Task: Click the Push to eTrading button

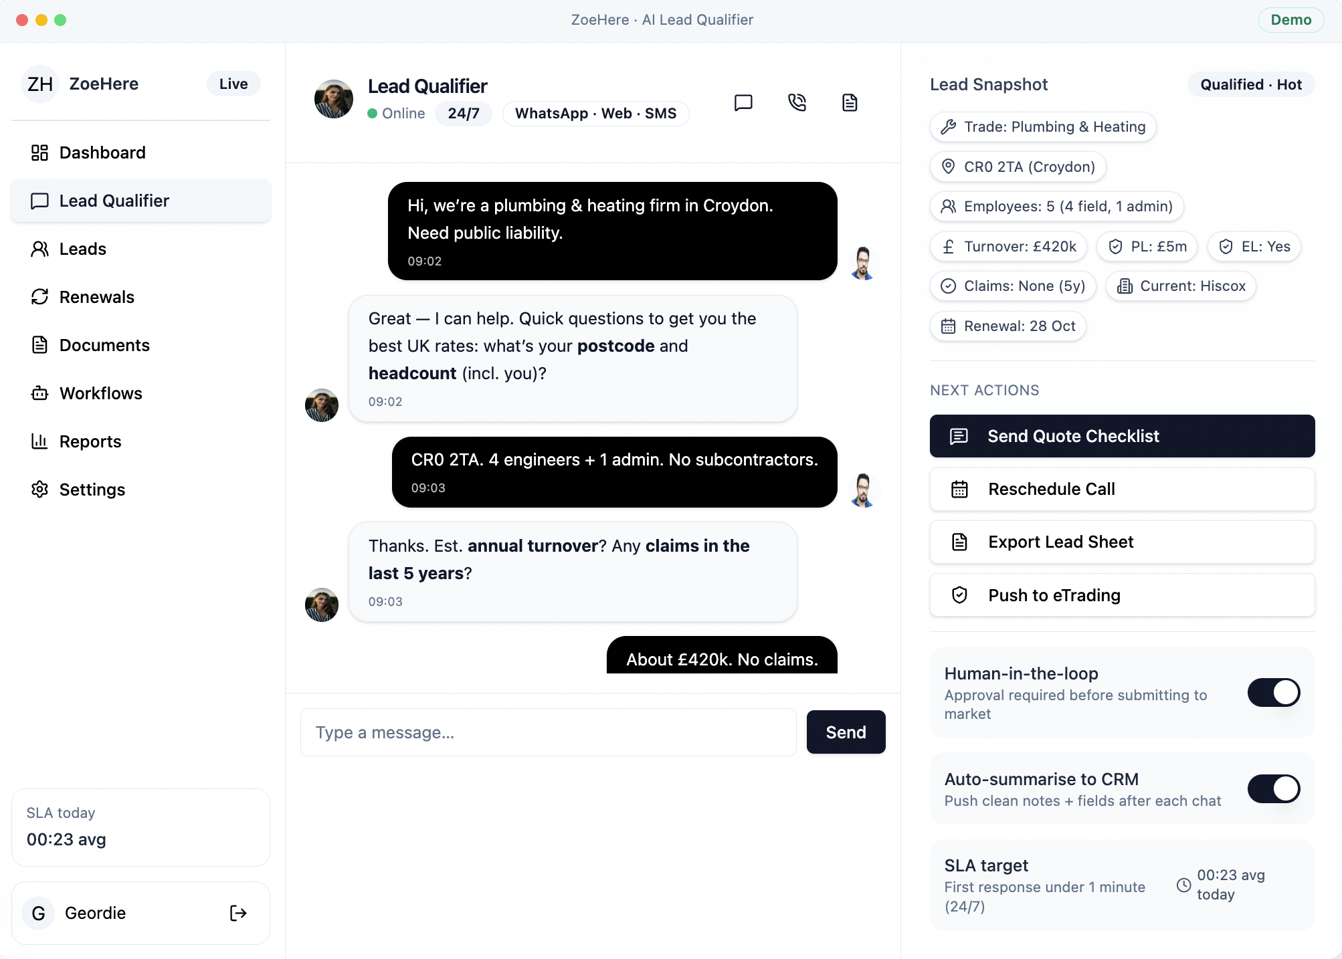Action: [1122, 595]
